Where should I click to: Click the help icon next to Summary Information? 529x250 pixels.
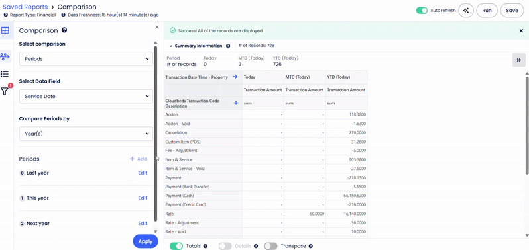pos(228,46)
